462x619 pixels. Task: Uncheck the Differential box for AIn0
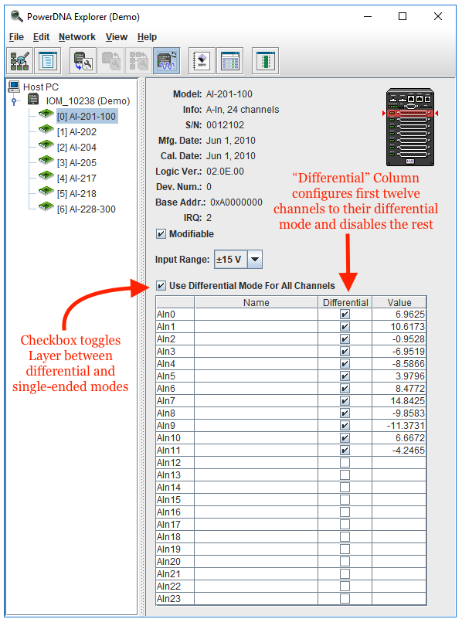(x=345, y=315)
